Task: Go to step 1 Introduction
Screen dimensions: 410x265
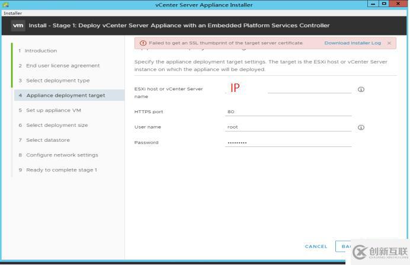Action: pos(38,51)
